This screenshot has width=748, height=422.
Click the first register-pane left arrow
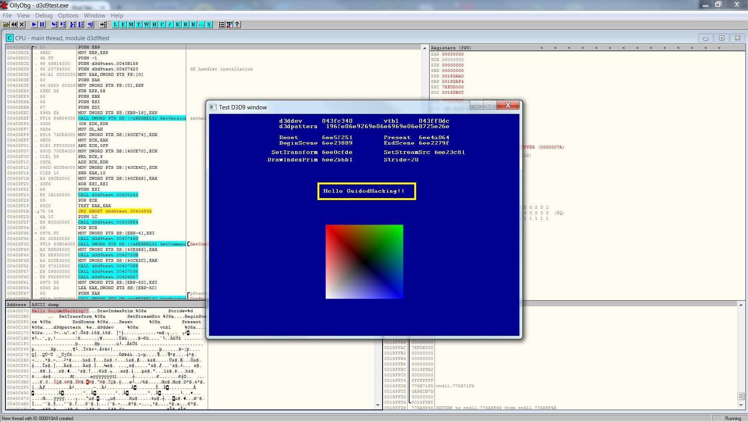pyautogui.click(x=541, y=48)
